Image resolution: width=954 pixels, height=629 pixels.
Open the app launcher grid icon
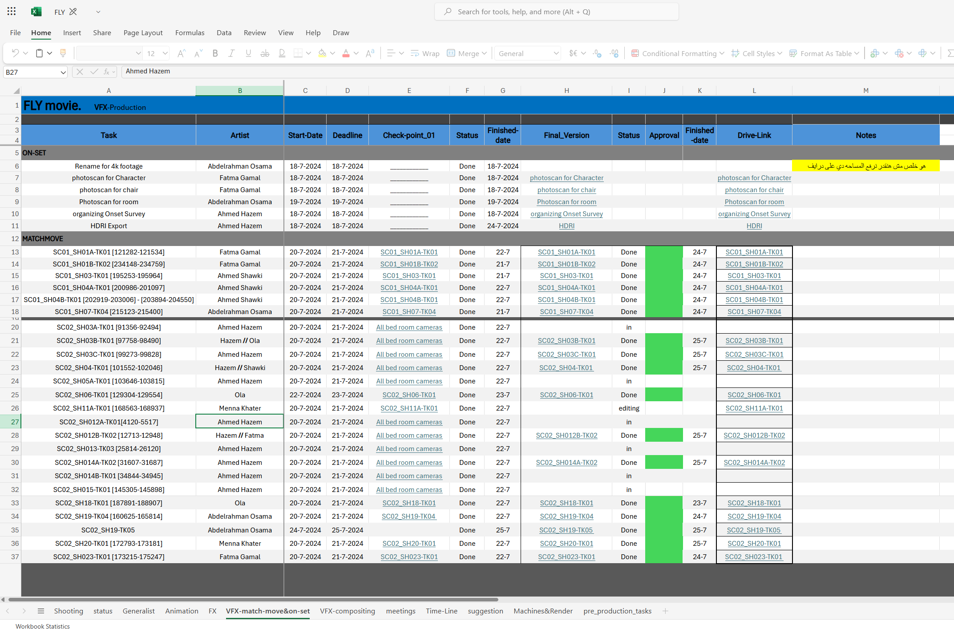click(12, 12)
